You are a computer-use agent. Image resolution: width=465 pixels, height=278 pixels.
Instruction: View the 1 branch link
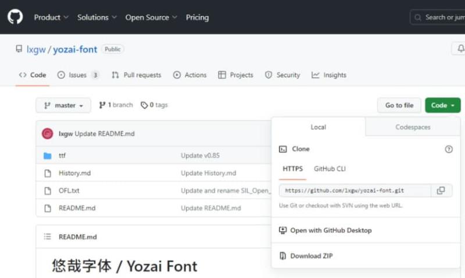tap(116, 105)
